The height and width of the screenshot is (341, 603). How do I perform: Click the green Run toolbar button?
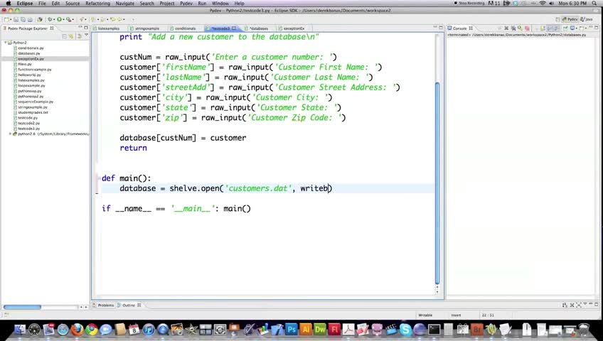[59, 20]
